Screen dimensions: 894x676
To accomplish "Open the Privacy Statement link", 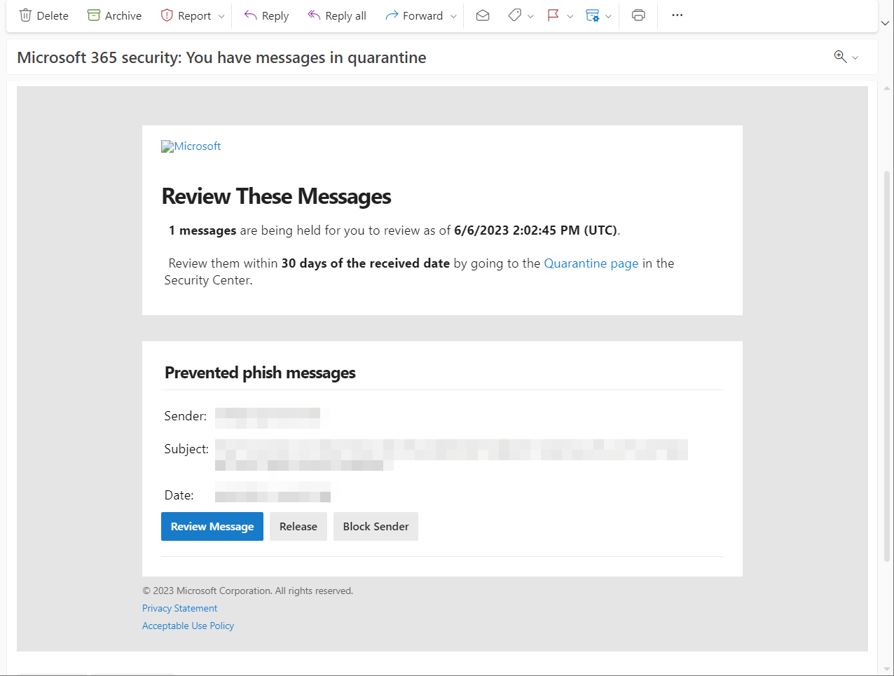I will coord(179,608).
